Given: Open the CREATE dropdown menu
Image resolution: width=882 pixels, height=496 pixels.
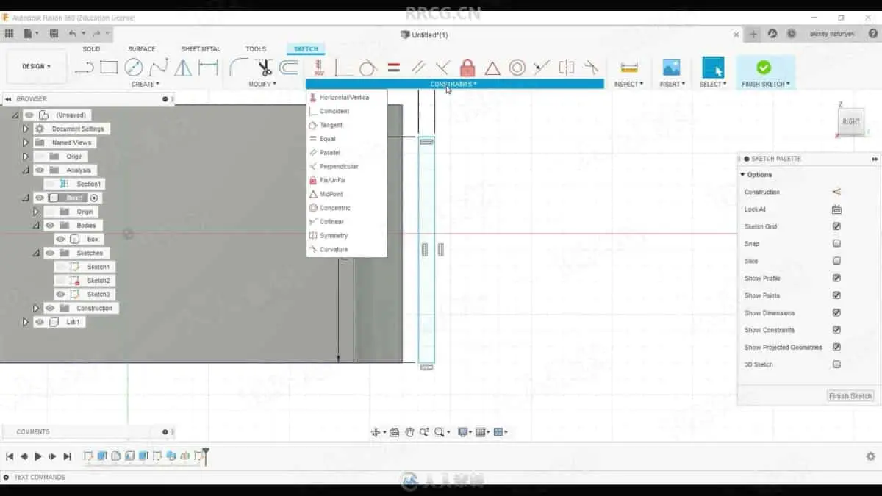Looking at the screenshot, I should (145, 85).
